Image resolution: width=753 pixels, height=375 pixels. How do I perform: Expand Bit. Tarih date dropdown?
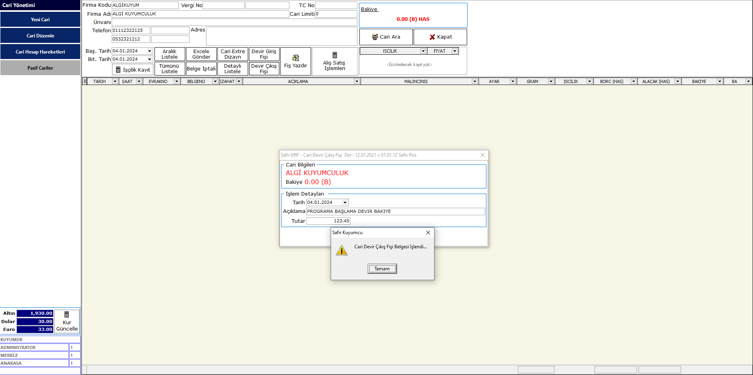click(149, 59)
